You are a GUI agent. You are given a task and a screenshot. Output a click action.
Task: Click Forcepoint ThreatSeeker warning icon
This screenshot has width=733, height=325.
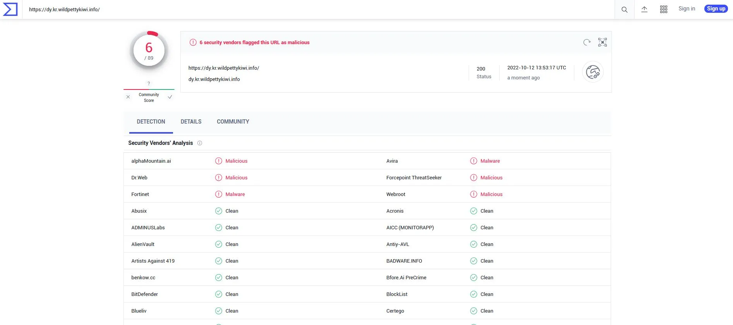click(x=474, y=177)
